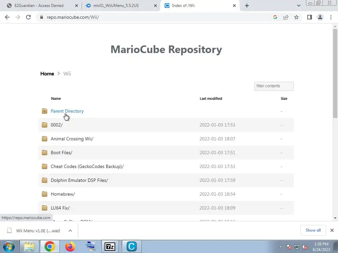Screen dimensions: 338x253
Task: Click the page vertical scrollbar thumb
Action: (x=335, y=73)
